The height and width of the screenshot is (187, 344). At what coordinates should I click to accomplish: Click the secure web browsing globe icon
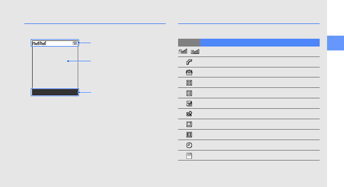point(189,104)
